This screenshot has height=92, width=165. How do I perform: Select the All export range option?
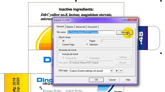pyautogui.click(x=60, y=41)
